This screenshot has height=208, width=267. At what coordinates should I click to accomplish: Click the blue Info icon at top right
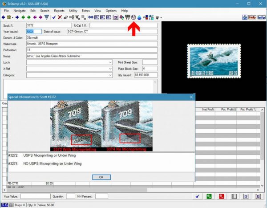[x=261, y=17]
